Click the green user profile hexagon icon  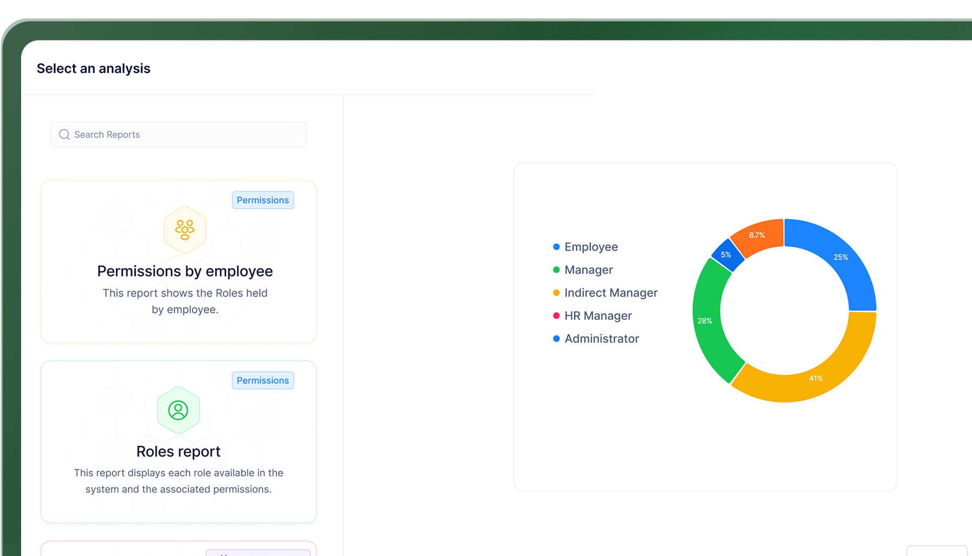pyautogui.click(x=178, y=410)
